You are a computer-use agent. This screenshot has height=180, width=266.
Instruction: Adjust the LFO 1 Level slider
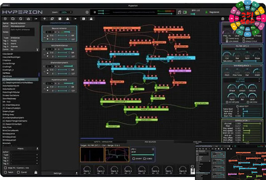[x=142, y=155]
